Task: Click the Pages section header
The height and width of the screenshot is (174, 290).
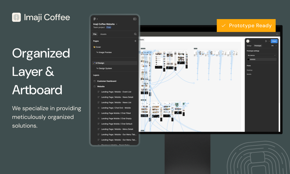Action: click(x=96, y=41)
